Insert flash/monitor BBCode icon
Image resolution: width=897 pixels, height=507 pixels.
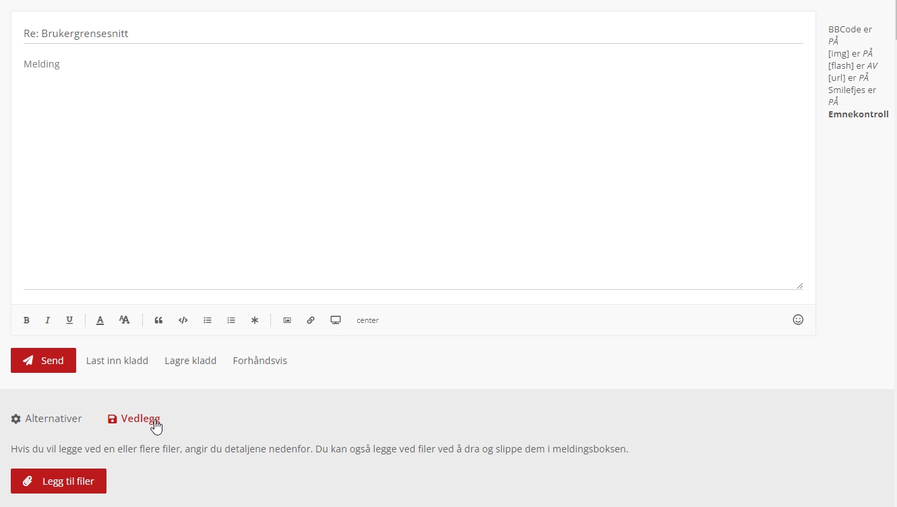point(336,320)
